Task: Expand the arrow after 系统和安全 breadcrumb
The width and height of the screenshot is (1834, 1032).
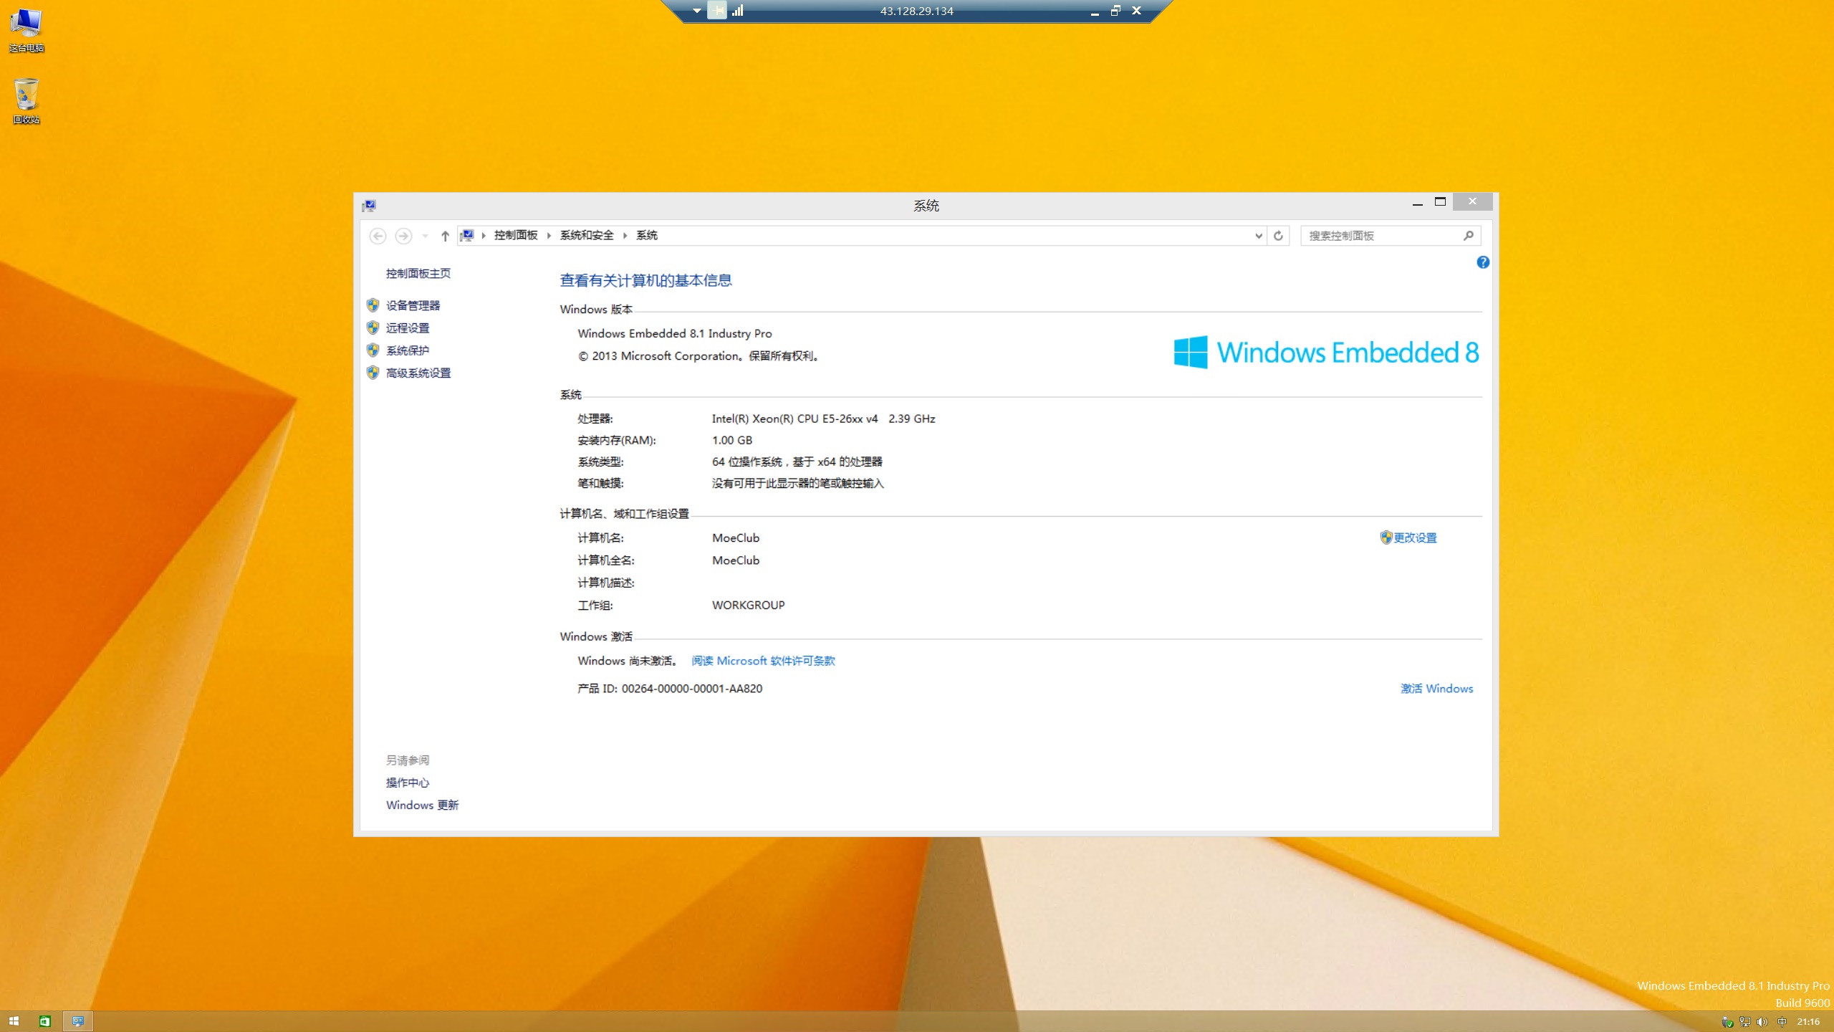Action: click(625, 236)
